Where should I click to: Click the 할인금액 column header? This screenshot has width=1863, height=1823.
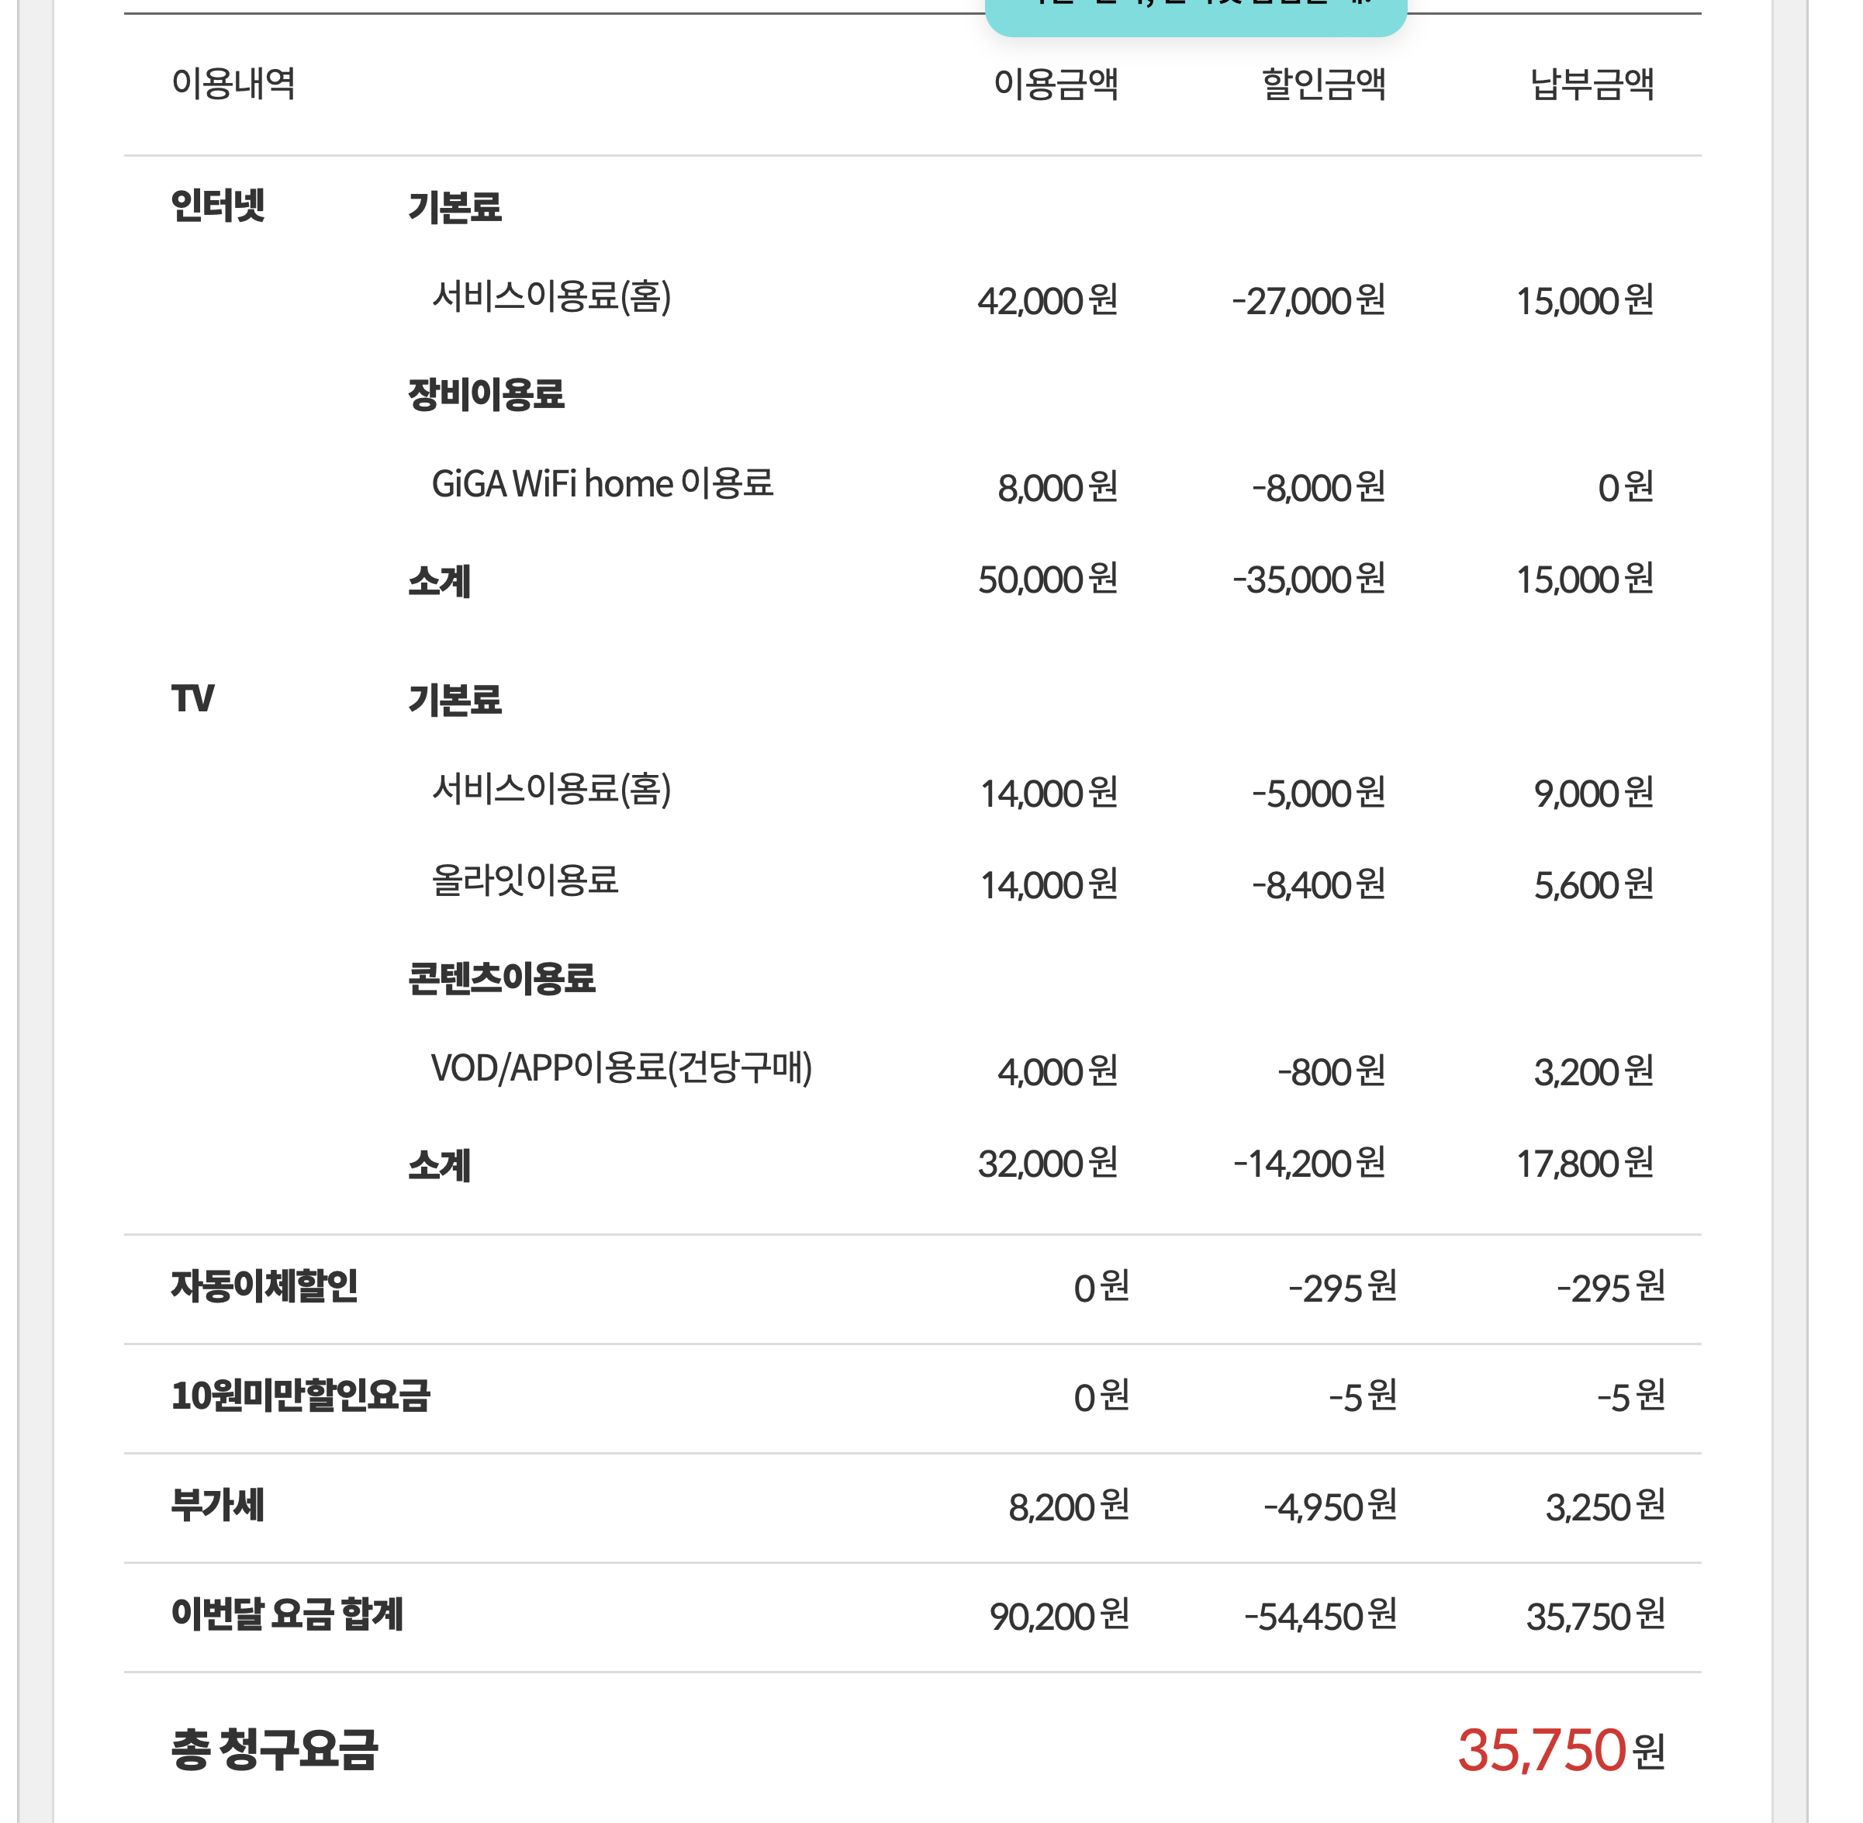pos(1323,83)
